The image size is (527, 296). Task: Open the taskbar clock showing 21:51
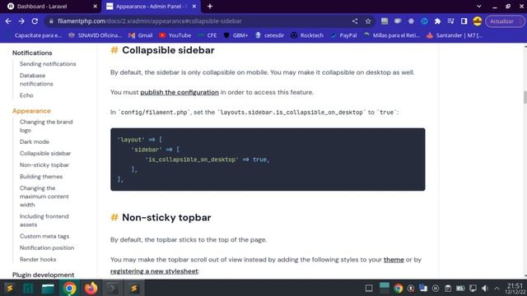[515, 289]
